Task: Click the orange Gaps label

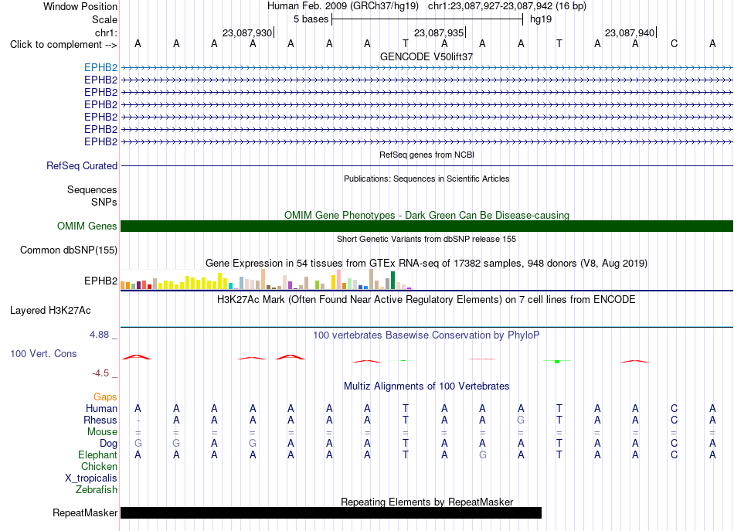Action: click(x=105, y=397)
